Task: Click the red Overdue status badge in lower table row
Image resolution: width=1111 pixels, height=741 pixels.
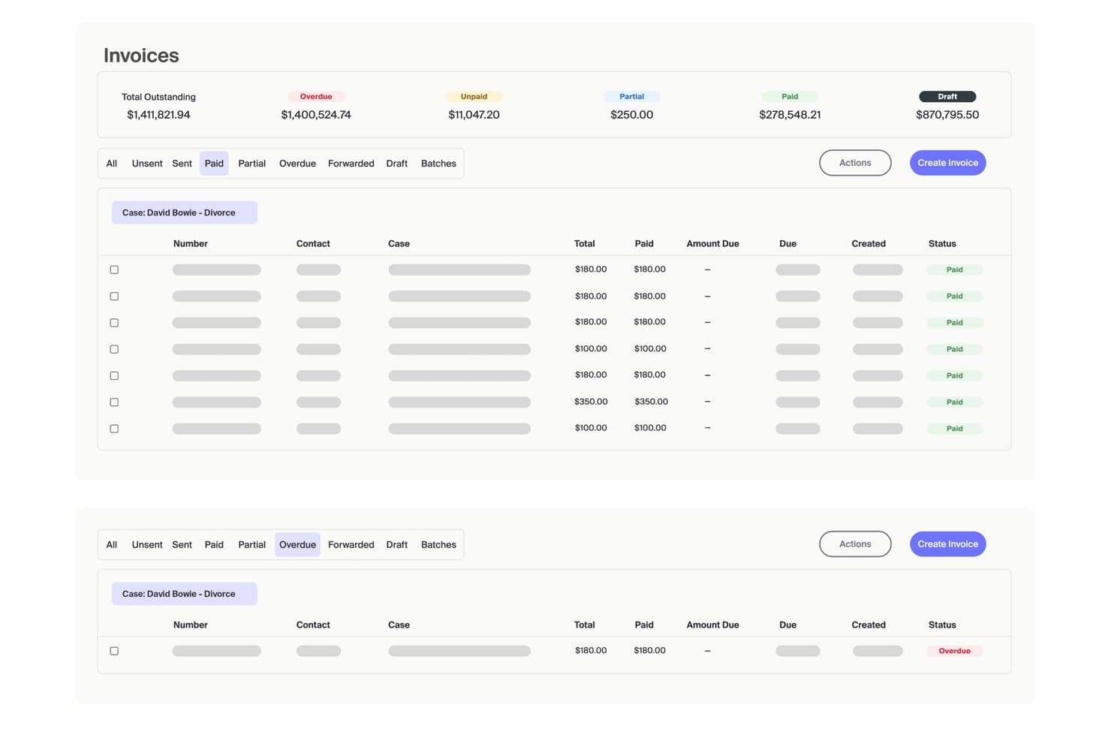Action: [954, 651]
